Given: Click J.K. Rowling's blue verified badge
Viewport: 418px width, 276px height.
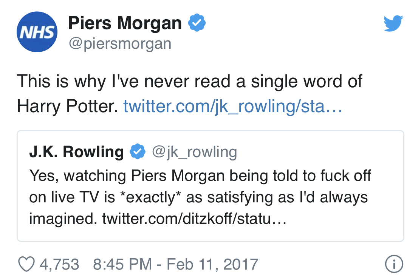Looking at the screenshot, I should tap(138, 152).
